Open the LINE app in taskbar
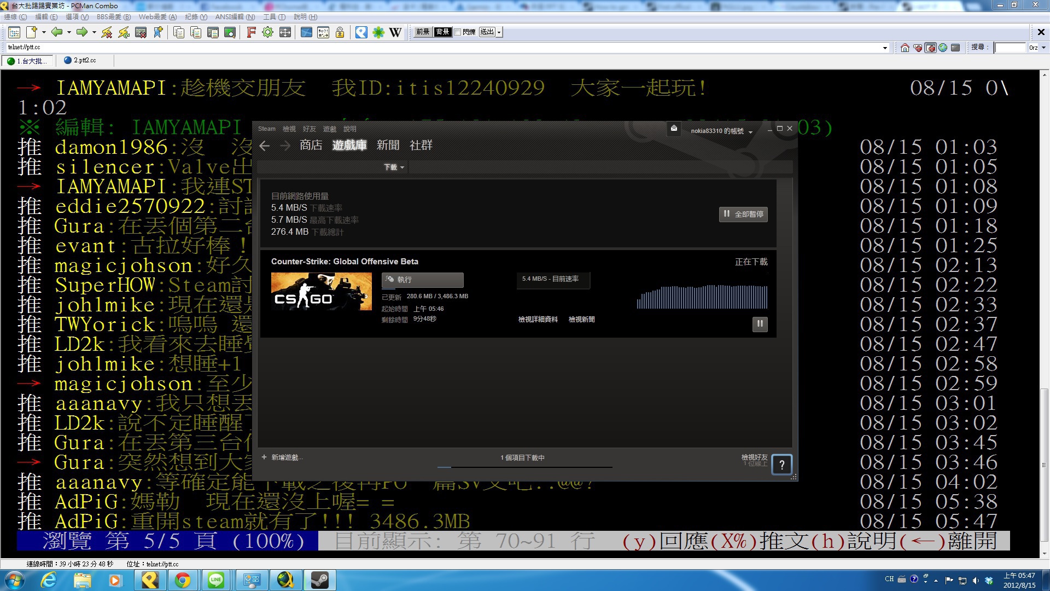1050x591 pixels. (x=216, y=580)
